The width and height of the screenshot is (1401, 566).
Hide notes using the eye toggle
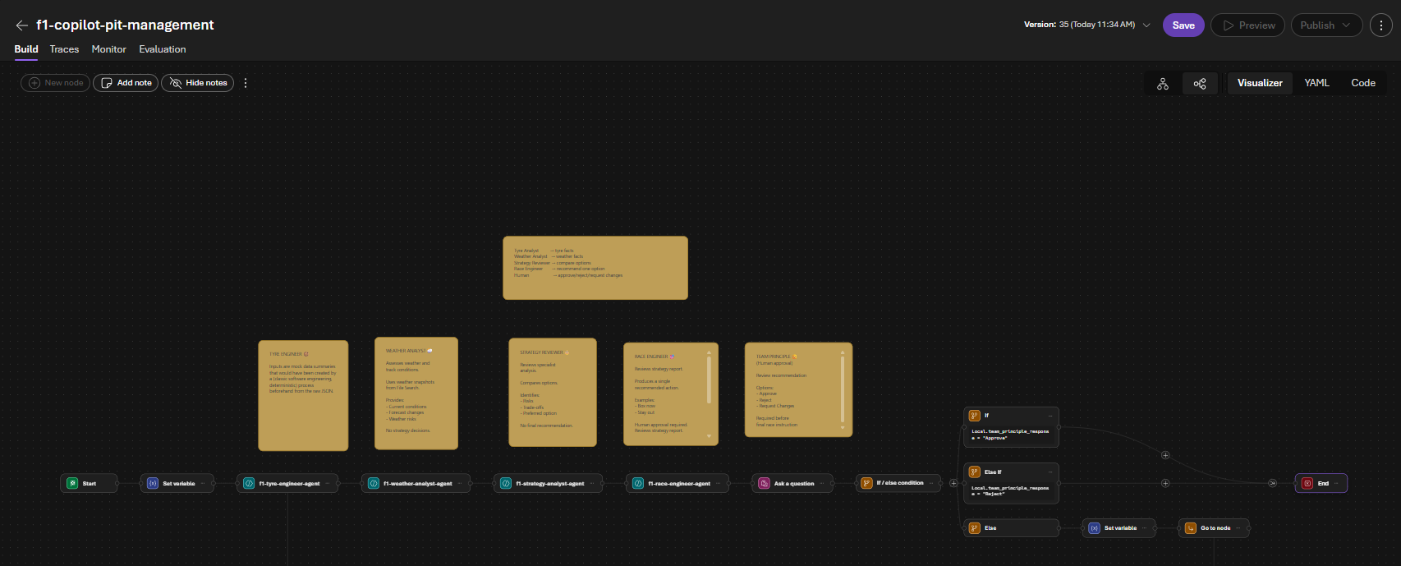[x=197, y=83]
